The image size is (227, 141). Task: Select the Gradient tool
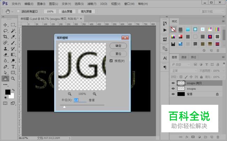13,55
